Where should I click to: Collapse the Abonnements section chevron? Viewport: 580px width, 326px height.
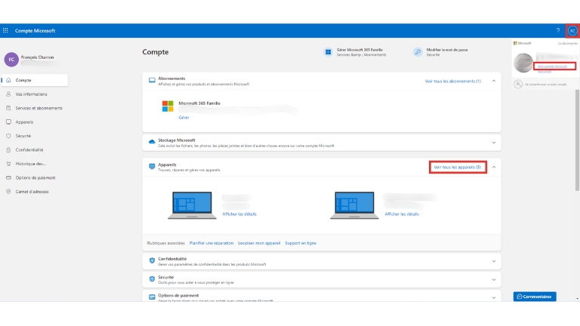pos(494,81)
